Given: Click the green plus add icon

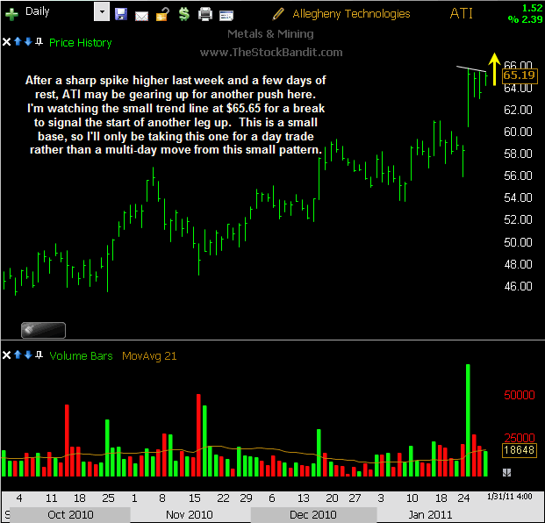Looking at the screenshot, I should (x=12, y=13).
